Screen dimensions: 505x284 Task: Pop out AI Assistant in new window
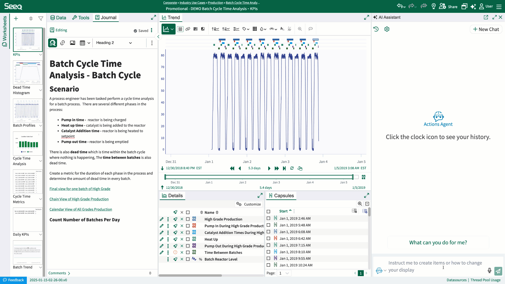(486, 17)
